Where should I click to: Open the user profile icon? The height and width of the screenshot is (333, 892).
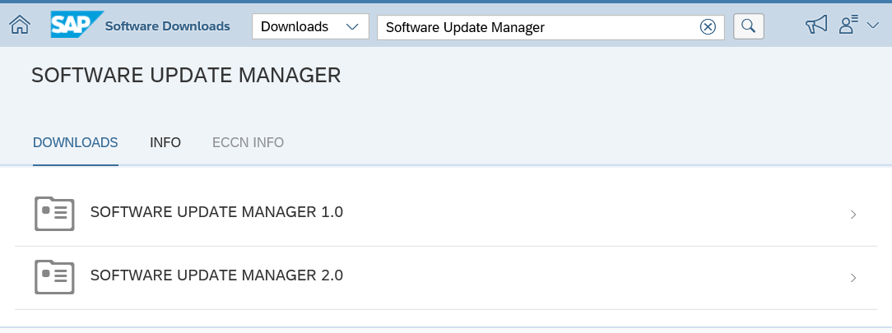[848, 25]
